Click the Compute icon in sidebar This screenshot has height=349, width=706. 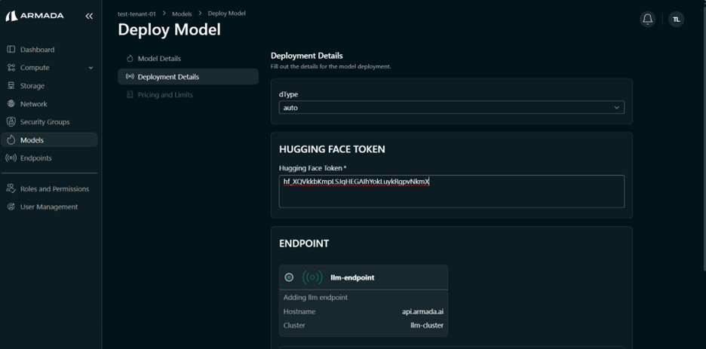(x=11, y=67)
